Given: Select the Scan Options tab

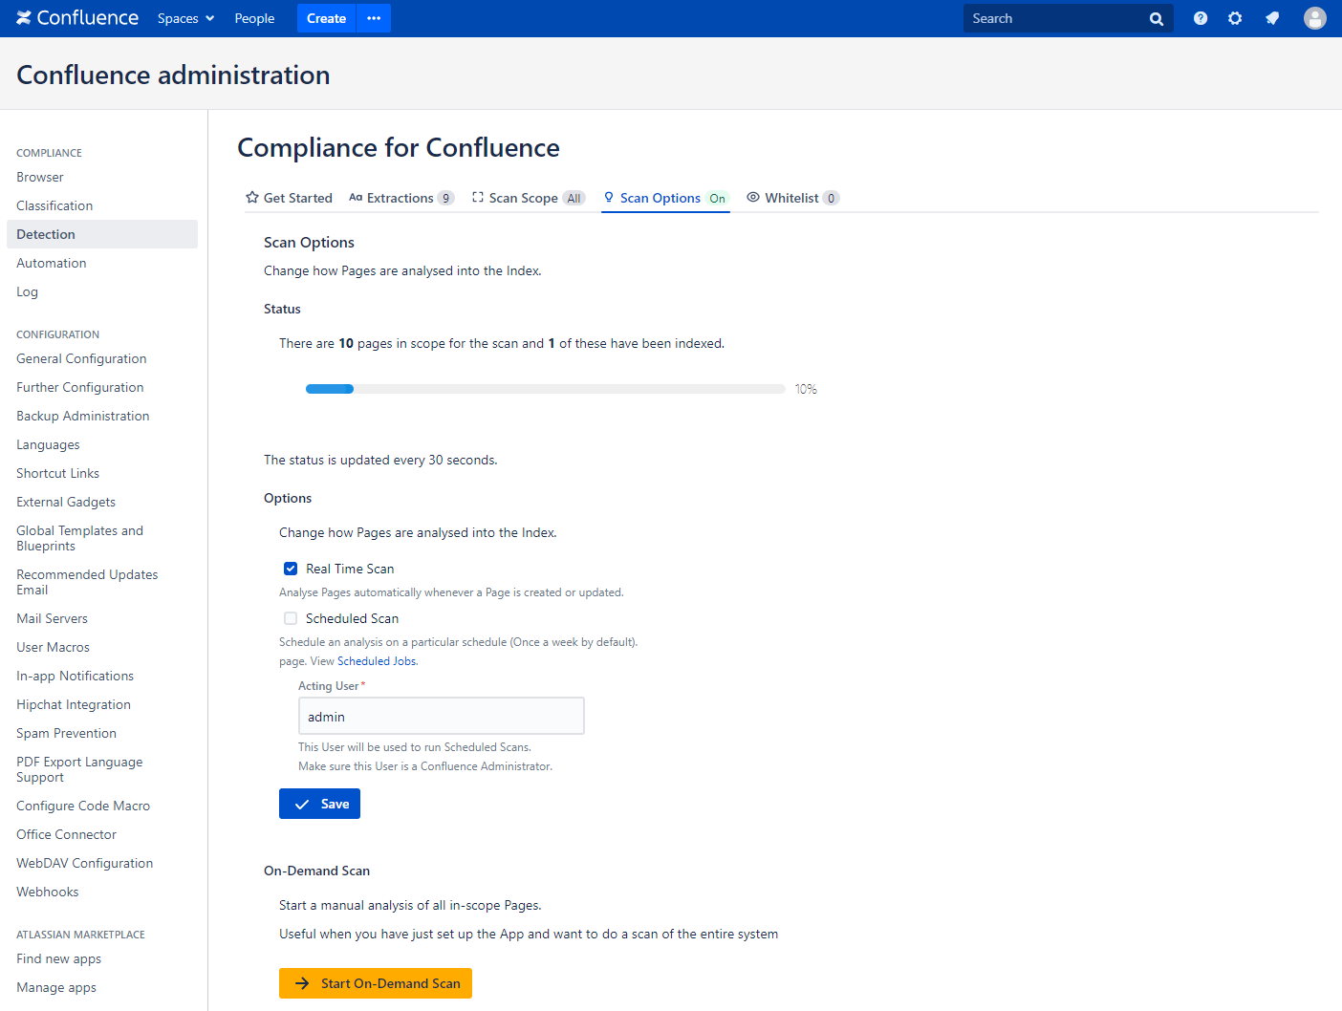Looking at the screenshot, I should pos(665,198).
